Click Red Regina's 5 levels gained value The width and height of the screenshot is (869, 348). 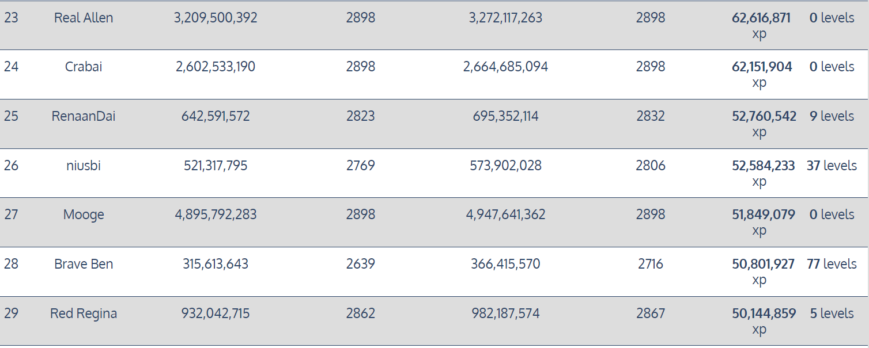pos(831,313)
